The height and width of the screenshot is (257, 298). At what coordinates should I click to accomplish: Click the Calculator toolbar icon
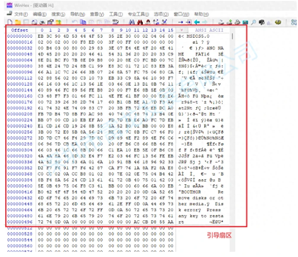coord(245,22)
